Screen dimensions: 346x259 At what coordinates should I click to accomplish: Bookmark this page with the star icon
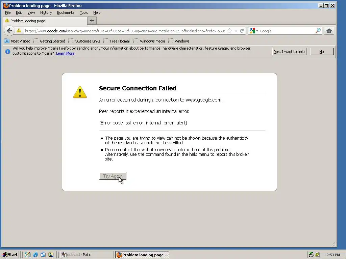(x=229, y=31)
